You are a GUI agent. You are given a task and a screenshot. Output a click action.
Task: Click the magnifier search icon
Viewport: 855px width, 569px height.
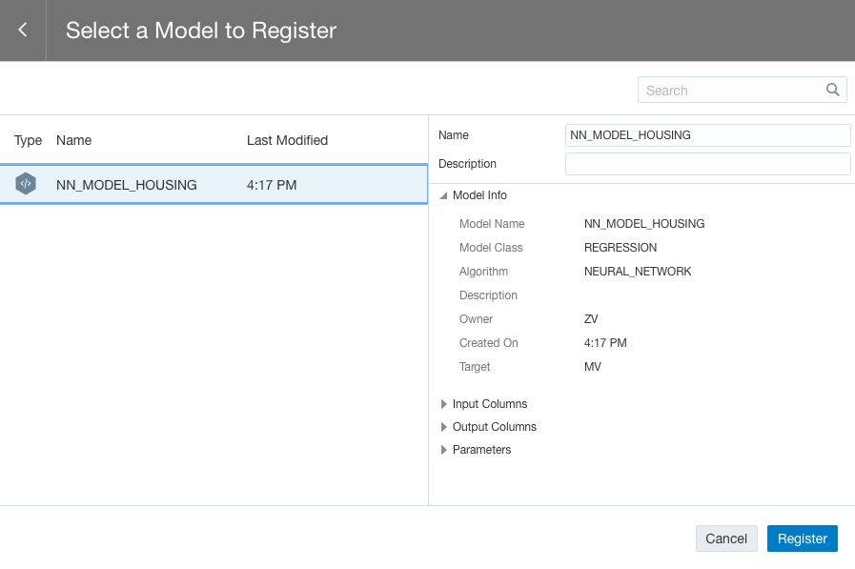tap(833, 90)
